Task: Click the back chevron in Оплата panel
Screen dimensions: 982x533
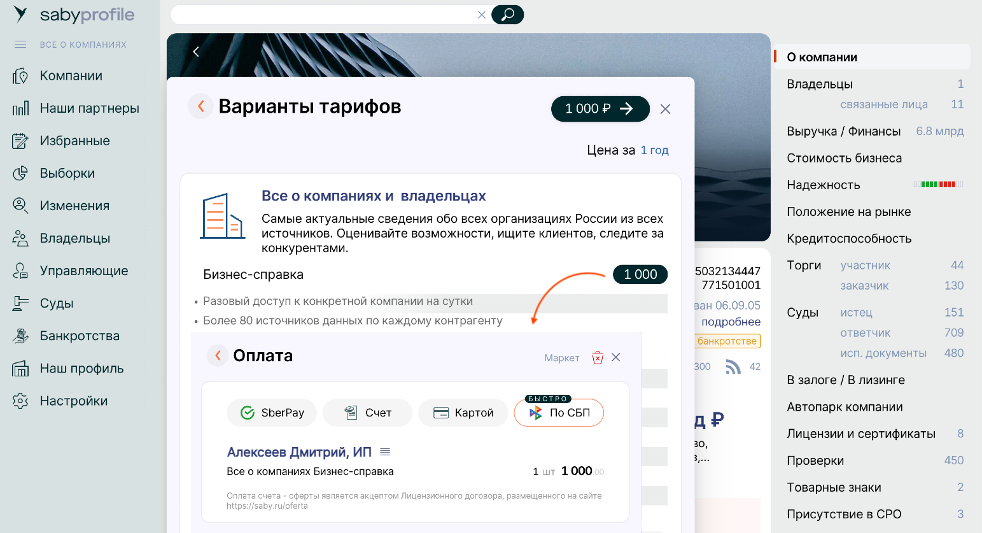Action: coord(218,355)
